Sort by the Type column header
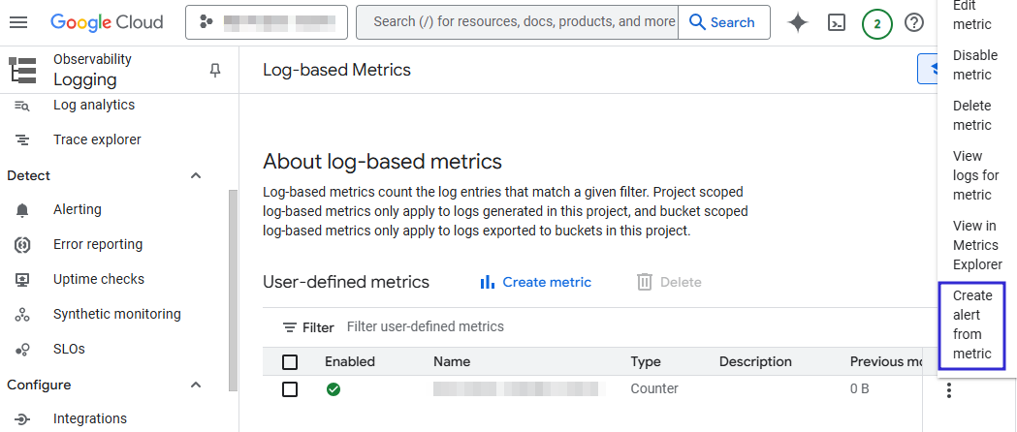The image size is (1017, 432). pyautogui.click(x=646, y=362)
